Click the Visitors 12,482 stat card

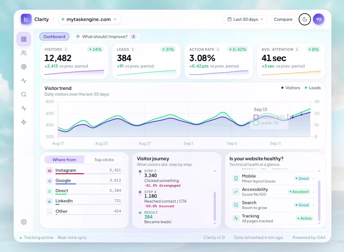click(x=74, y=61)
